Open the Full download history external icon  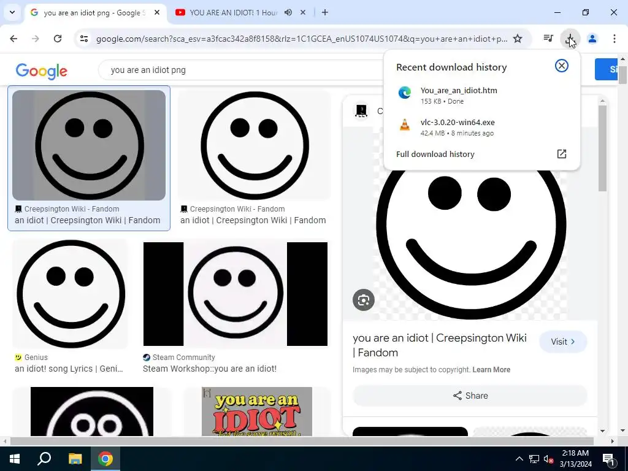coord(562,154)
